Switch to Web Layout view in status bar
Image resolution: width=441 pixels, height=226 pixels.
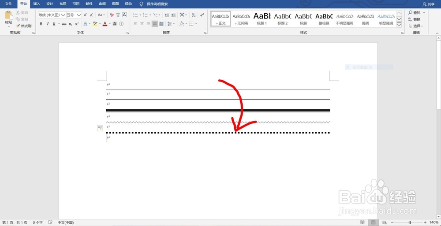pyautogui.click(x=384, y=222)
